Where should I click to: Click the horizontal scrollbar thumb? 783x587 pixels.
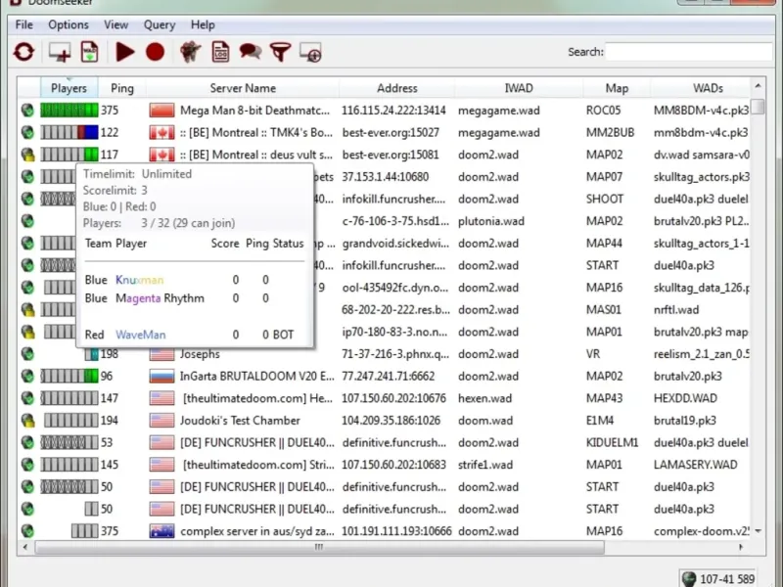pyautogui.click(x=320, y=547)
